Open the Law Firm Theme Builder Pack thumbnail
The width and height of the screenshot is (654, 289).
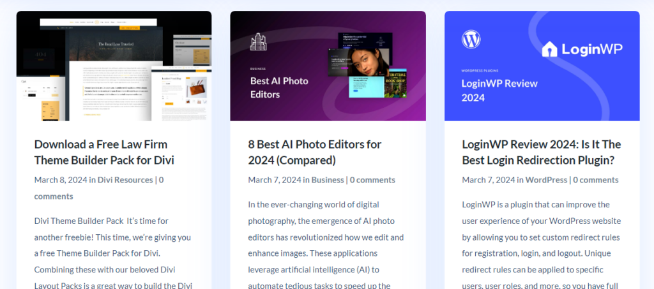pos(114,66)
